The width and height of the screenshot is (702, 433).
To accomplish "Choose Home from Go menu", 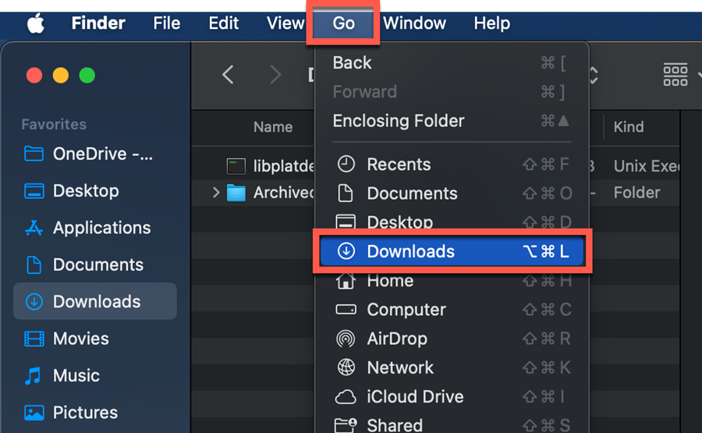I will pos(452,281).
